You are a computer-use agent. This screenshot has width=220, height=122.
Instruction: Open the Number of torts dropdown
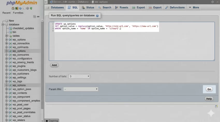click(79, 76)
